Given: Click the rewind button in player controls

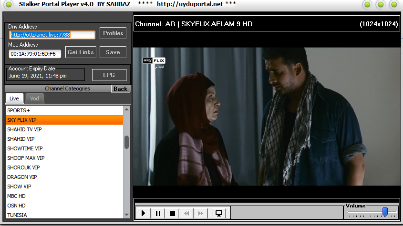Looking at the screenshot, I should pyautogui.click(x=186, y=213).
